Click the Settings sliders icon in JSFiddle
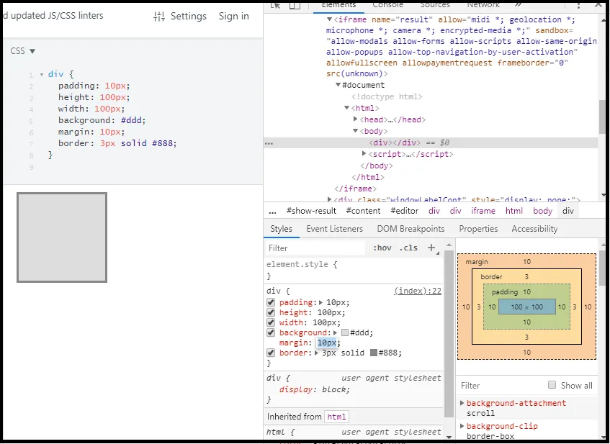 tap(159, 17)
